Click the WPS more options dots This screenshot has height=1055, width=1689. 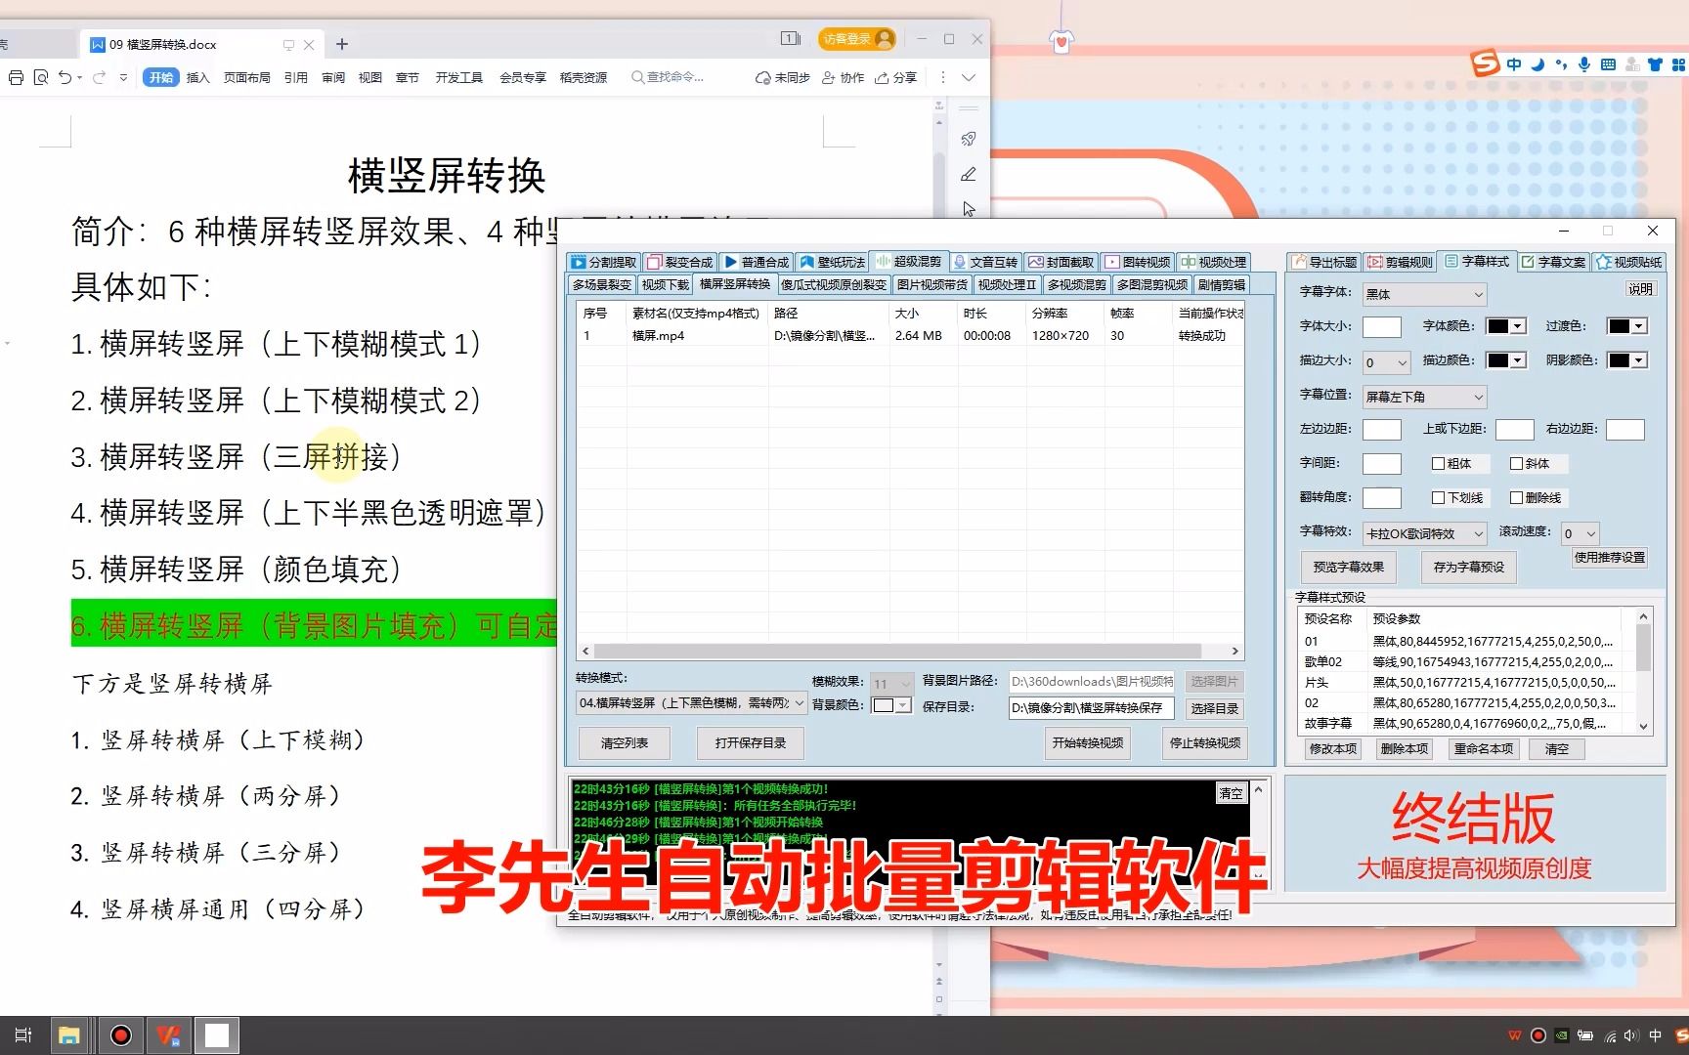point(942,77)
